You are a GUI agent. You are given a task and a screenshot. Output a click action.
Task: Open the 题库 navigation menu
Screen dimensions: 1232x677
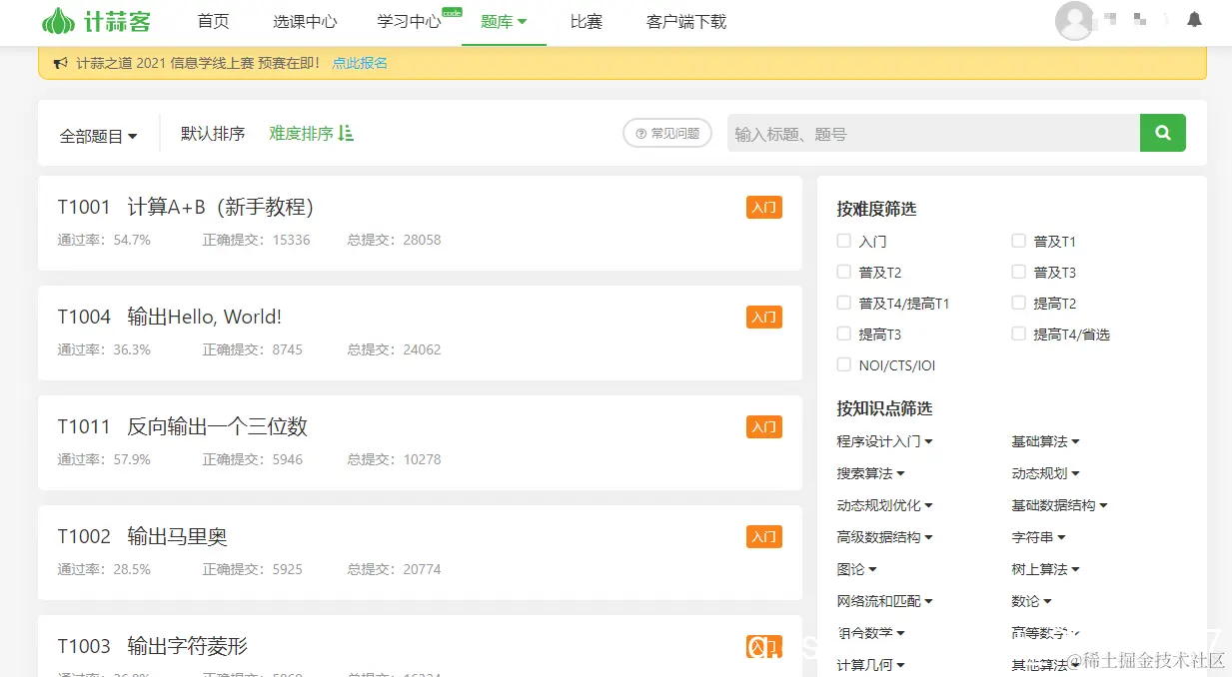pos(504,21)
